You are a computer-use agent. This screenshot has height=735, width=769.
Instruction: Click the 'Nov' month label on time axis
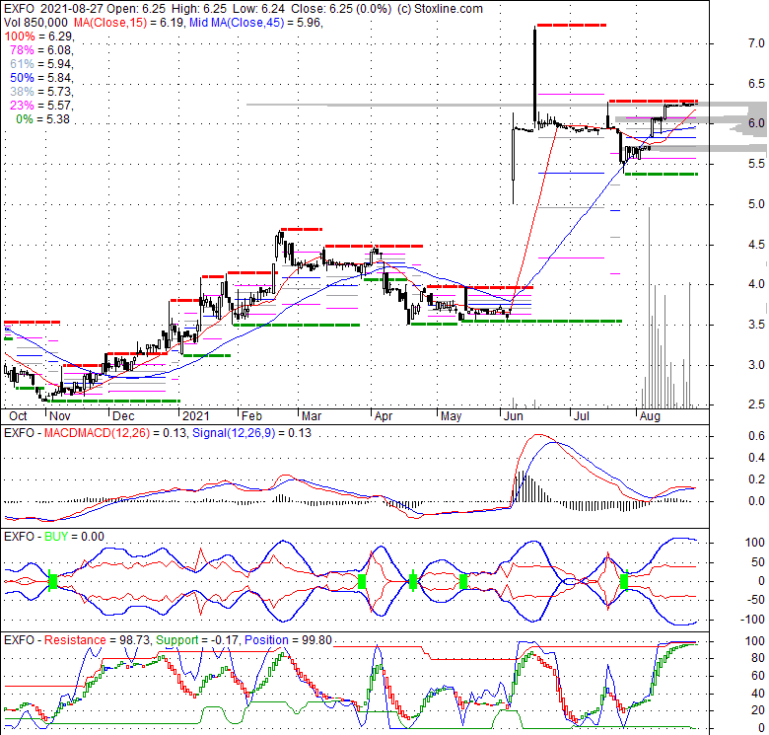[x=60, y=416]
